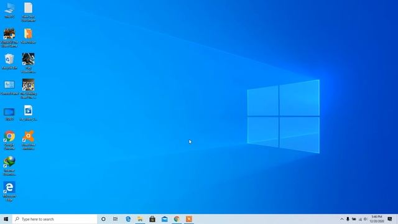Select Internet Download Manager desktop shortcut
The image size is (398, 224).
click(x=9, y=166)
